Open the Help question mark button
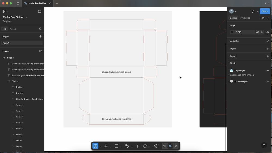 264,145
